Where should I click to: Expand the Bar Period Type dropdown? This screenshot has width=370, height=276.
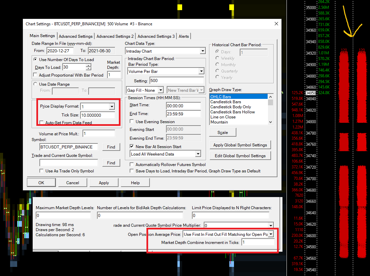point(201,71)
